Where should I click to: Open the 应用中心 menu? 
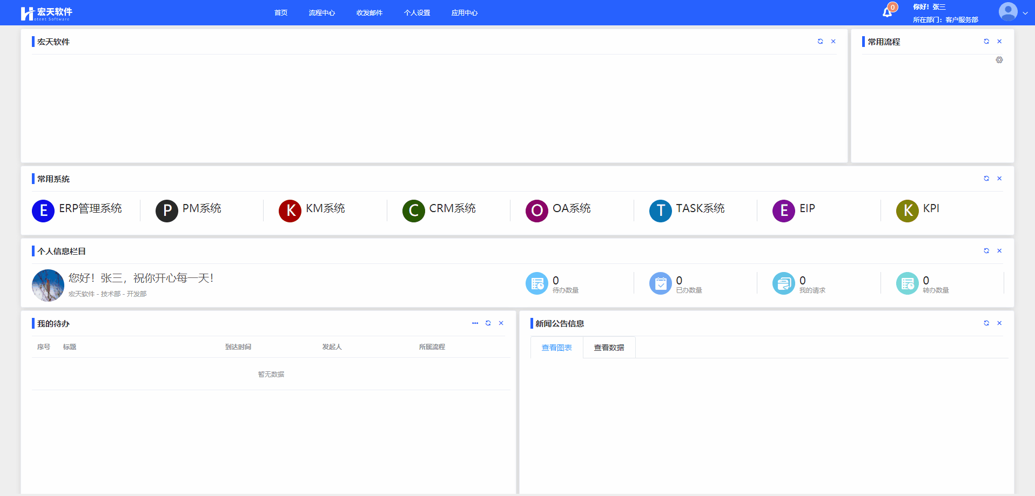coord(465,13)
